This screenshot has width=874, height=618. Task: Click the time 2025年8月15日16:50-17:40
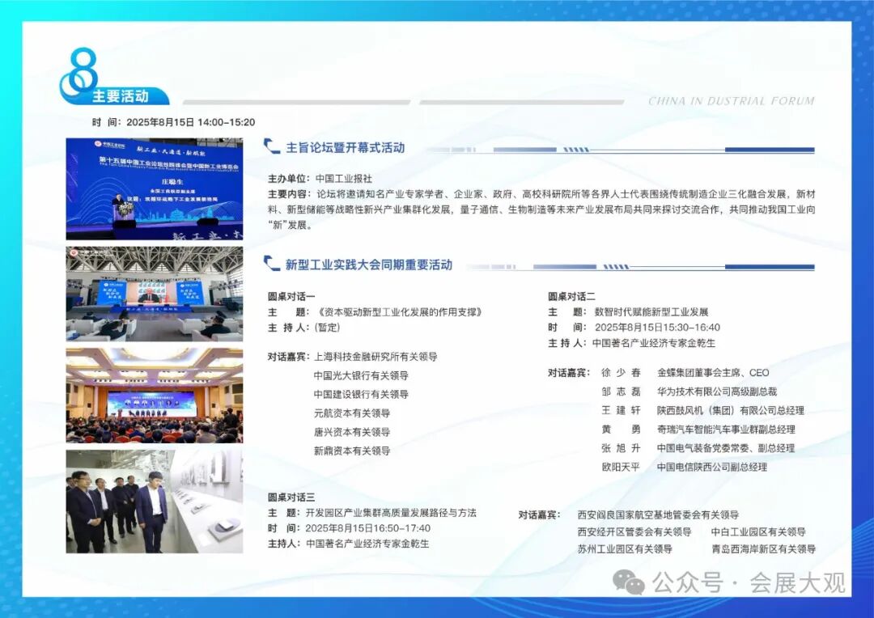(368, 528)
